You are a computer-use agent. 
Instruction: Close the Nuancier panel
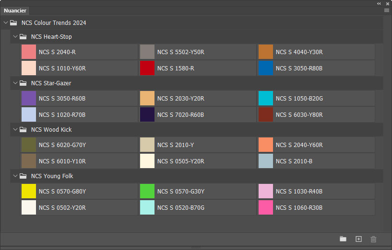coord(388,3)
